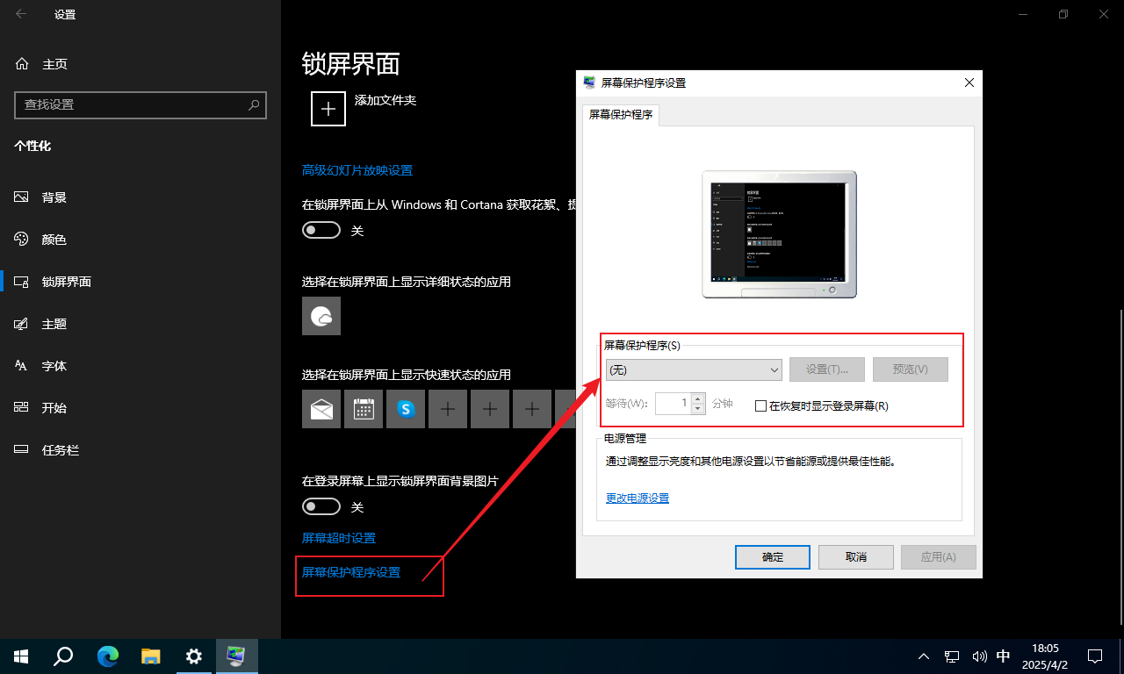
Task: Click the IME 中 language indicator
Action: 1004,656
